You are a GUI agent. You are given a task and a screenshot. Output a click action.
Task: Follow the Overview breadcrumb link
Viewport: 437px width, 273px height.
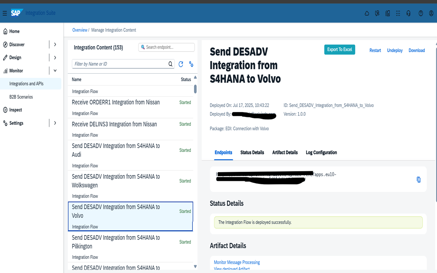pos(80,30)
